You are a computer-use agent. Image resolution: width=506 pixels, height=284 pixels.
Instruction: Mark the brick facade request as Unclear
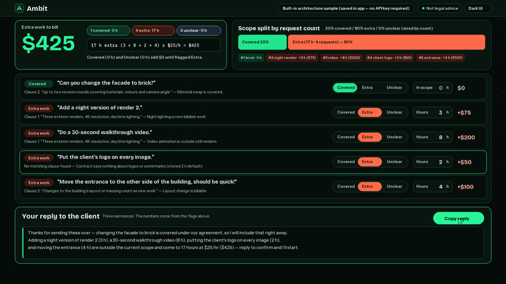click(394, 88)
